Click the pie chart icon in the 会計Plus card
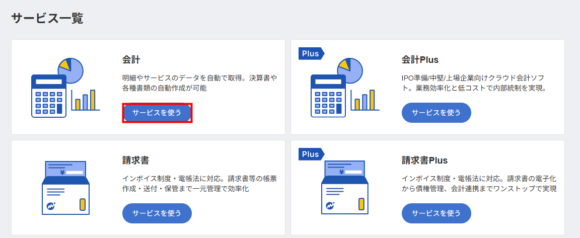This screenshot has width=580, height=238. pos(350,70)
